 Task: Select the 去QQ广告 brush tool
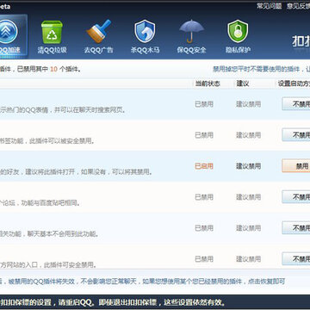coord(98,37)
